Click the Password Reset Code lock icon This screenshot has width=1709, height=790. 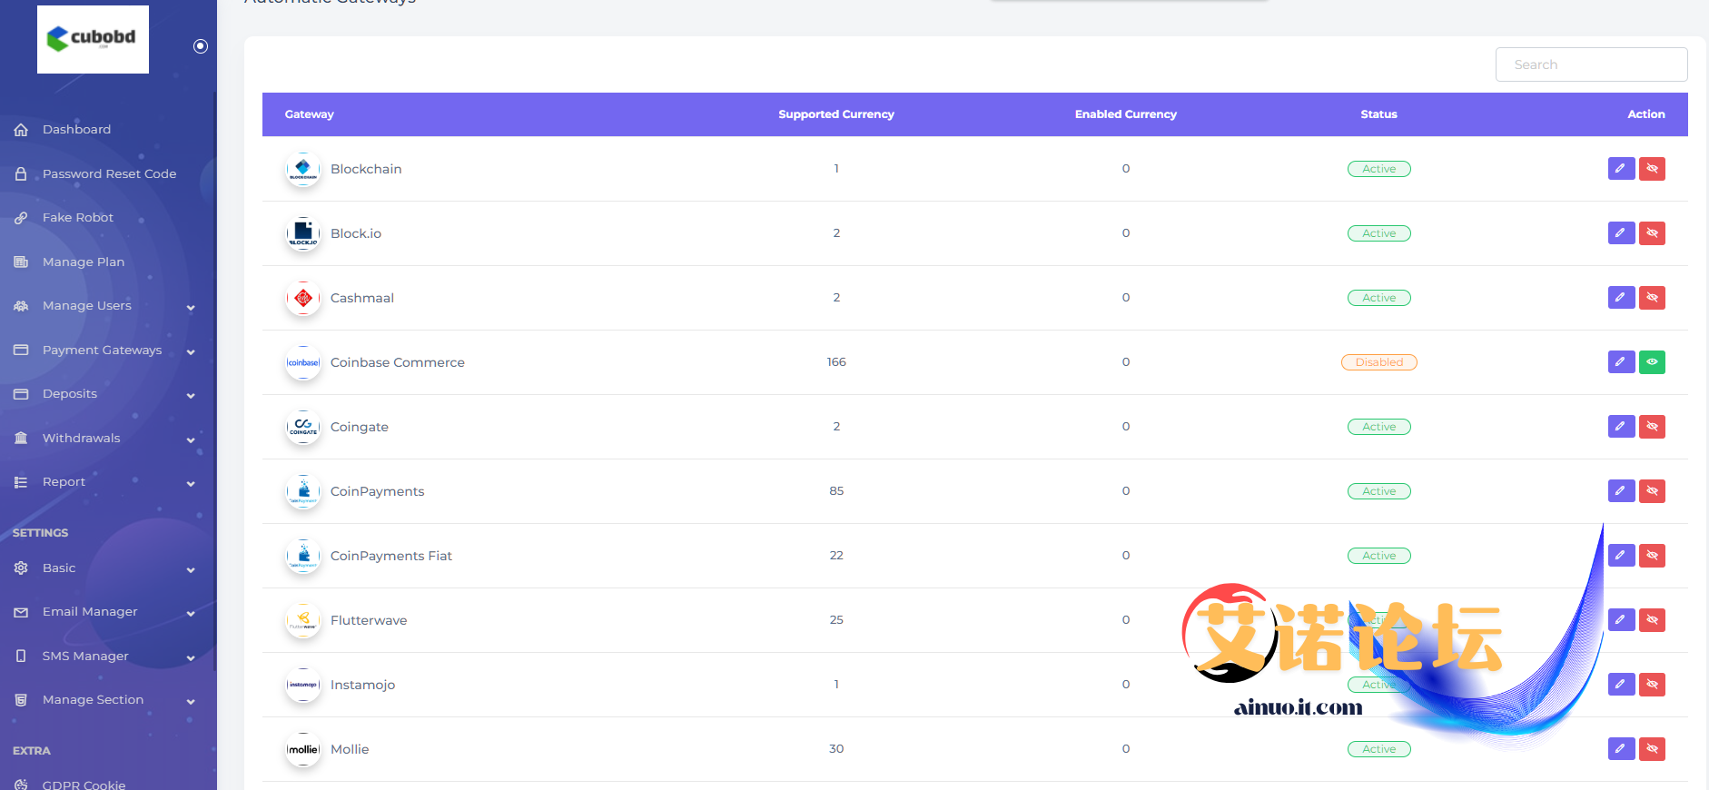click(21, 173)
